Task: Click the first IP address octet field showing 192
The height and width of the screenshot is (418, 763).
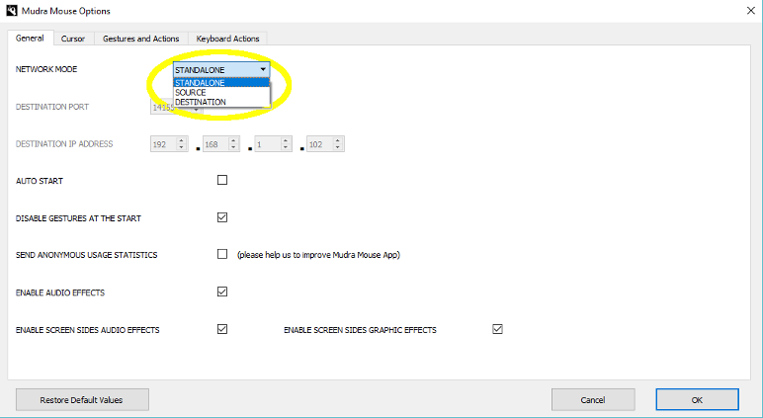Action: [x=162, y=144]
